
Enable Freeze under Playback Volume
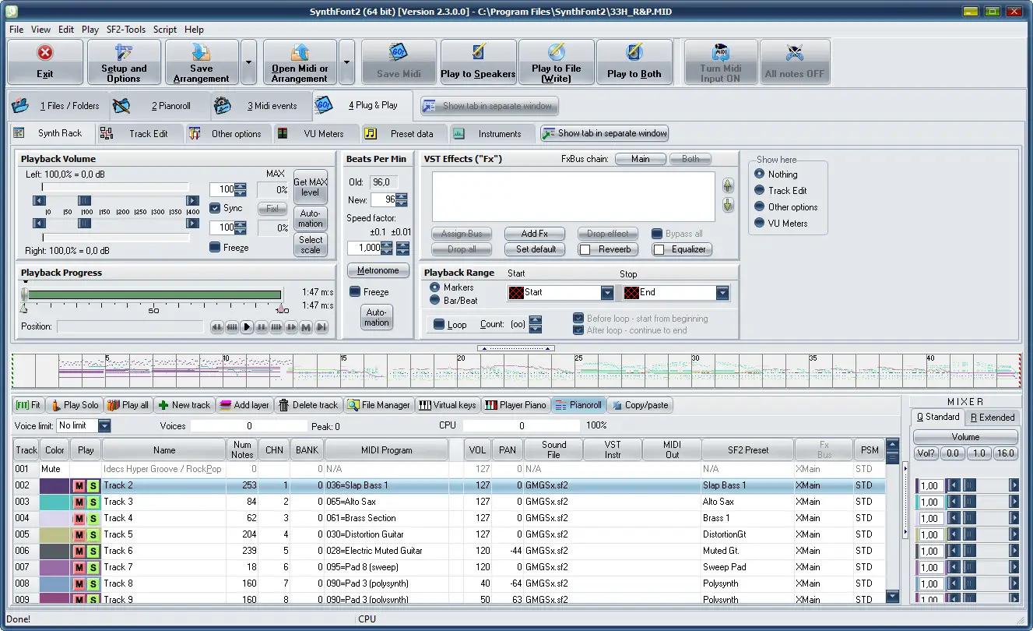[215, 248]
